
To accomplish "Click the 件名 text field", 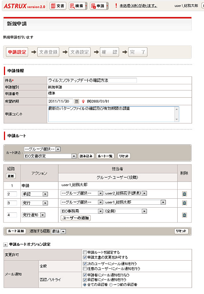I will point(92,80).
